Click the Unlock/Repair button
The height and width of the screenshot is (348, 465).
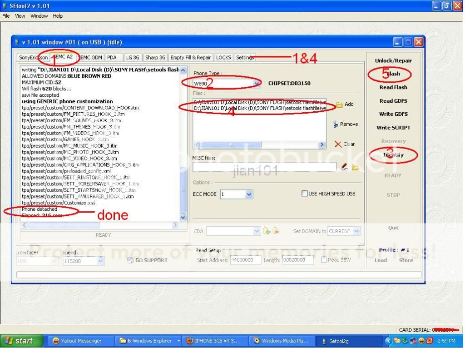pyautogui.click(x=393, y=60)
